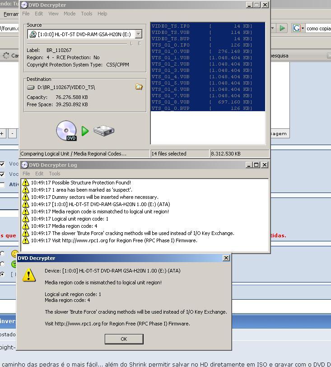The height and width of the screenshot is (367, 331).
Task: Click the '1 area has been marked as suspect' log line
Action: click(x=82, y=190)
